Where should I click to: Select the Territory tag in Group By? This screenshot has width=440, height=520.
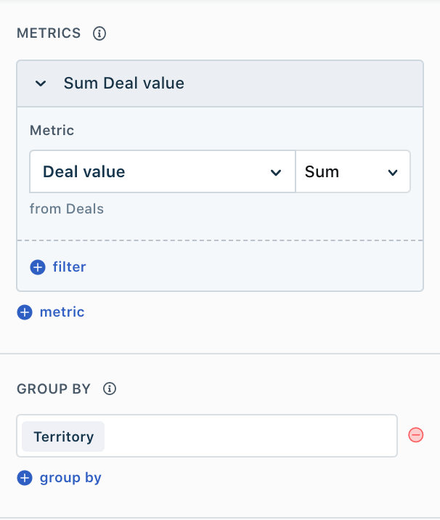(63, 436)
